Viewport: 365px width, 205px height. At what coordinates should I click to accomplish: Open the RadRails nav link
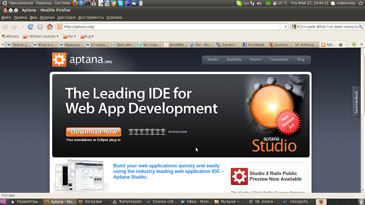[234, 60]
